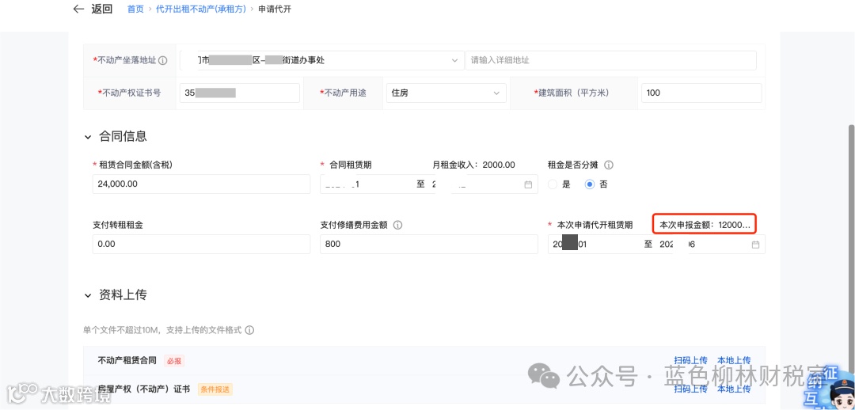Click the 本次申报金额 text
The image size is (855, 410).
(705, 225)
